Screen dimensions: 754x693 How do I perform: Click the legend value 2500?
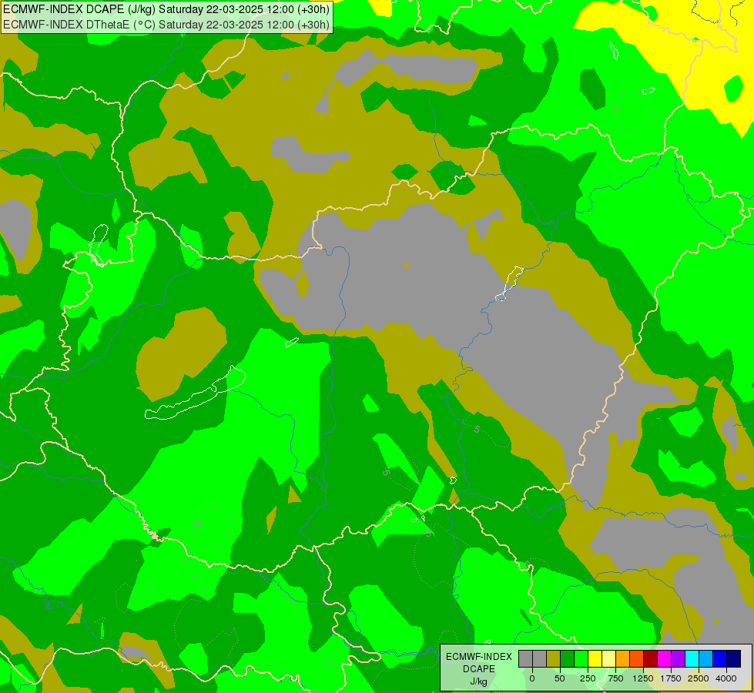tap(699, 678)
